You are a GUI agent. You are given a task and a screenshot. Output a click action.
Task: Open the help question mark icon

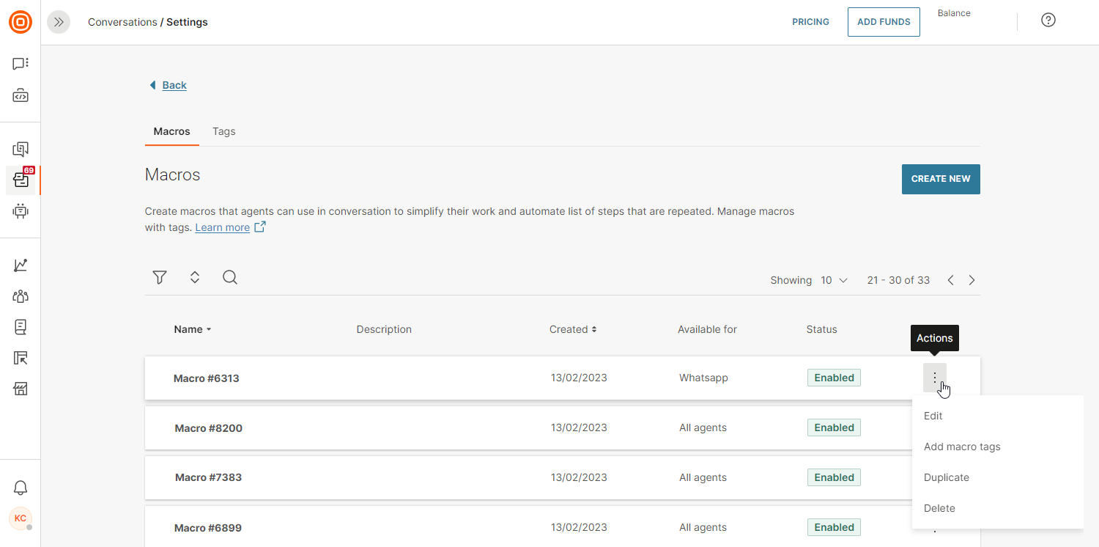[x=1048, y=21]
